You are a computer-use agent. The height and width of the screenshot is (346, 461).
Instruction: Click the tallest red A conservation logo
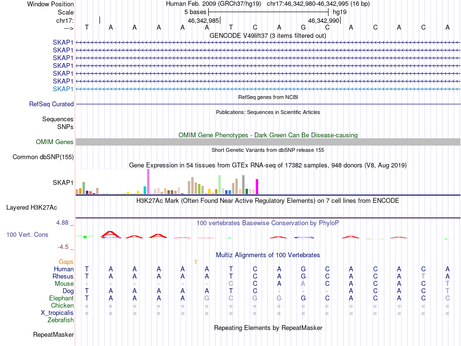tap(111, 234)
